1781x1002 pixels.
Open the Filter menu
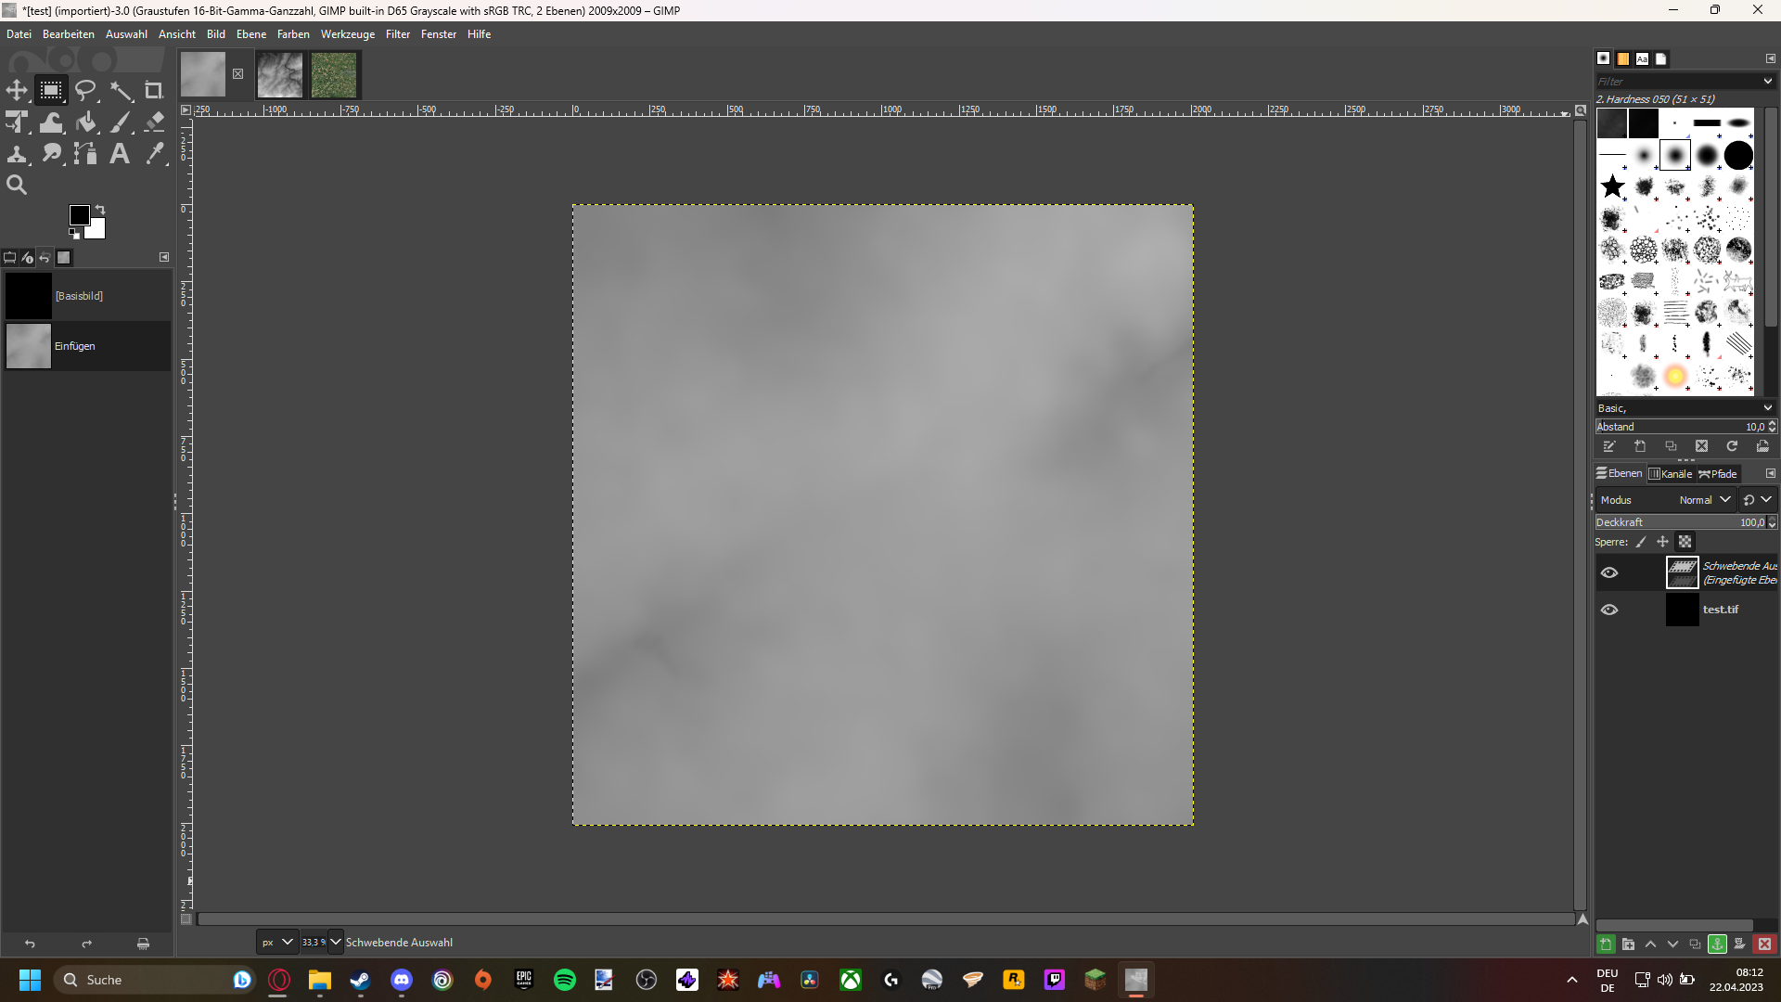click(397, 34)
